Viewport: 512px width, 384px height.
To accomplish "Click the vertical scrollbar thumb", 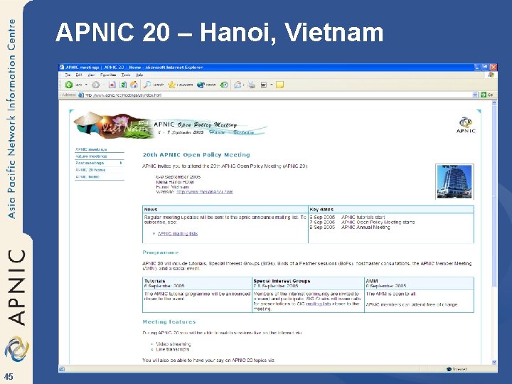I will tap(494, 196).
